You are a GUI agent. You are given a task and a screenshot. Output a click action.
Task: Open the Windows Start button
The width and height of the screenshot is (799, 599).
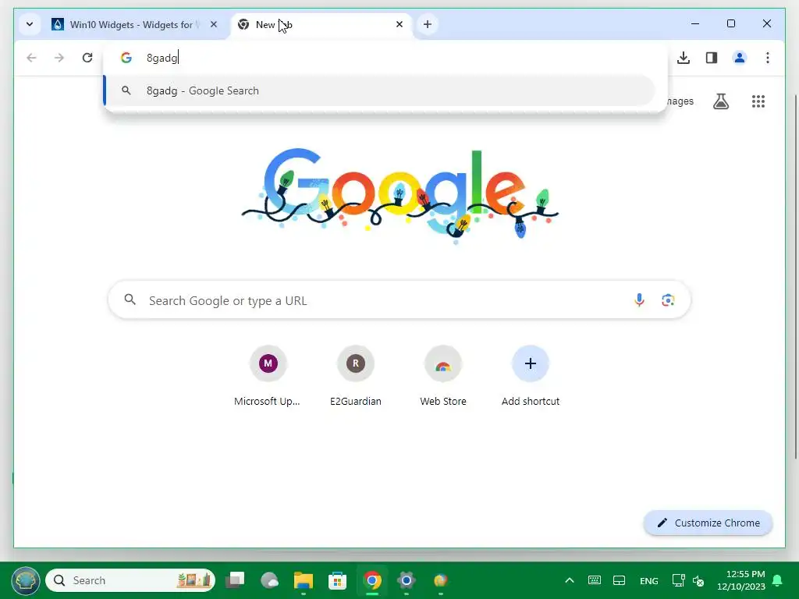[25, 580]
